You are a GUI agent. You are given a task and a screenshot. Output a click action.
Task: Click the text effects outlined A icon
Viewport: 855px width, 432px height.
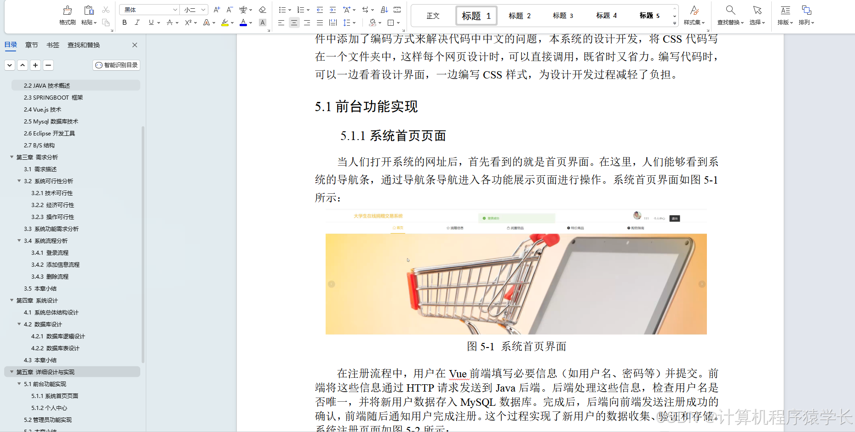207,22
